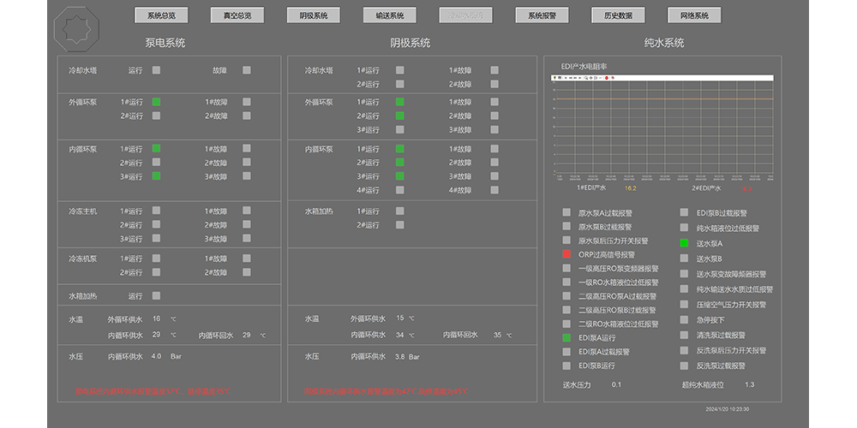Click 冷冻主机 3#故障 indicator
Viewport: 857px width, 428px height.
(x=247, y=239)
